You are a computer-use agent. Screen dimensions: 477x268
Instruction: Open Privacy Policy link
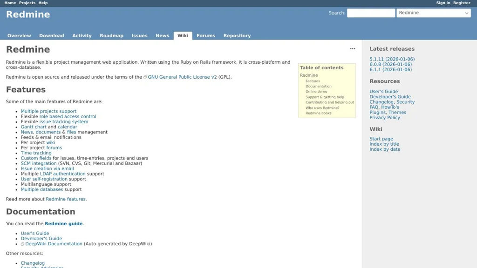click(385, 118)
